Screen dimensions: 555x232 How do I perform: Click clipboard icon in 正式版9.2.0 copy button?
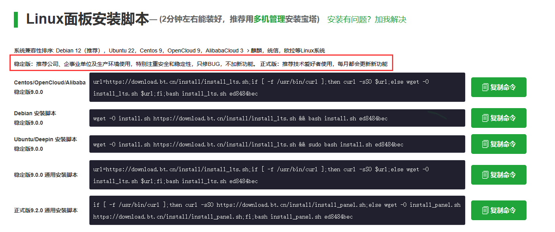point(485,210)
